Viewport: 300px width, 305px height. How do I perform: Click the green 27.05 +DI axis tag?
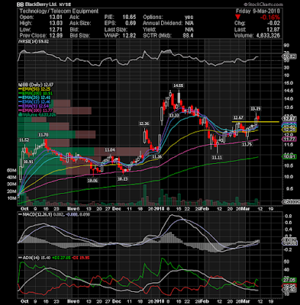pyautogui.click(x=289, y=280)
